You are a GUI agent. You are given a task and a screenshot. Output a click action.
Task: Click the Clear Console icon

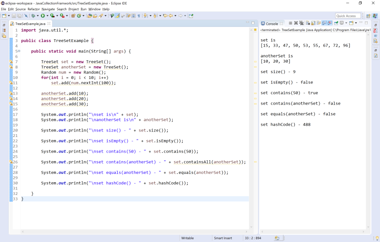coord(308,23)
